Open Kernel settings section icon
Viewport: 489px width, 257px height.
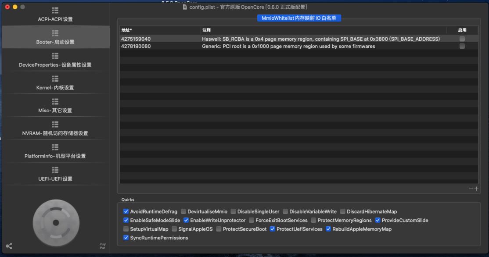coord(55,79)
